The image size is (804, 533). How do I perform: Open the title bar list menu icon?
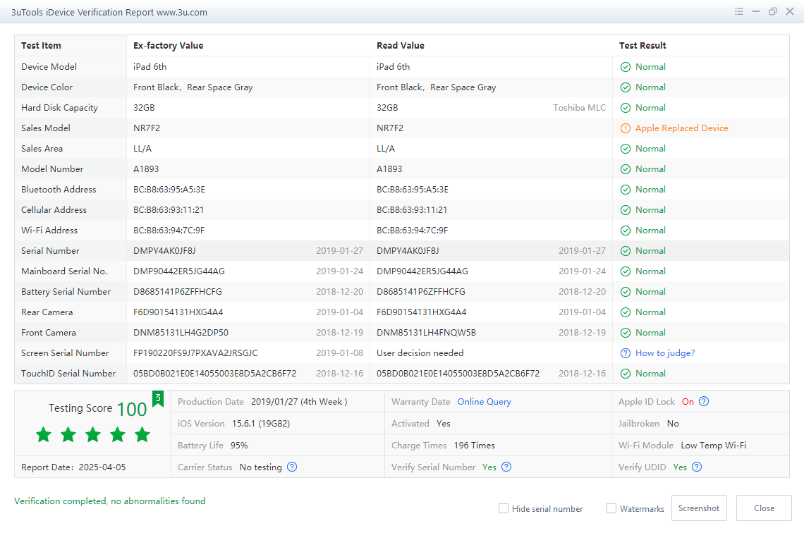[x=738, y=12]
